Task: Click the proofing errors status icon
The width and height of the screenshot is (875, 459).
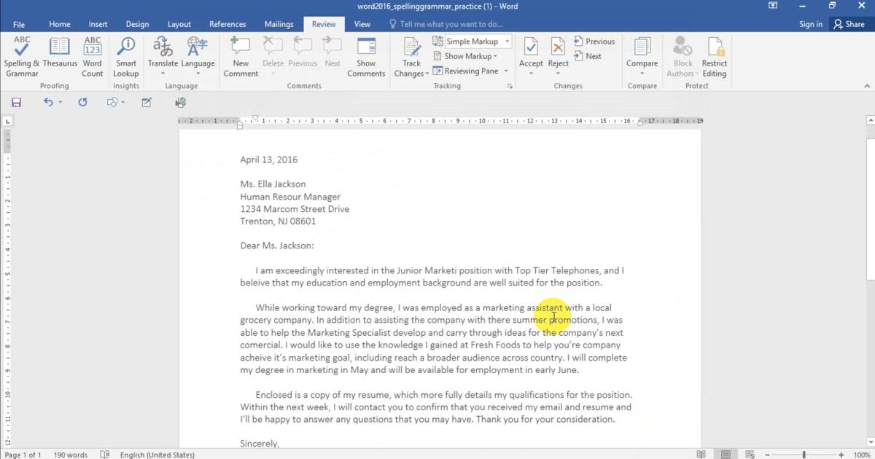Action: (104, 455)
